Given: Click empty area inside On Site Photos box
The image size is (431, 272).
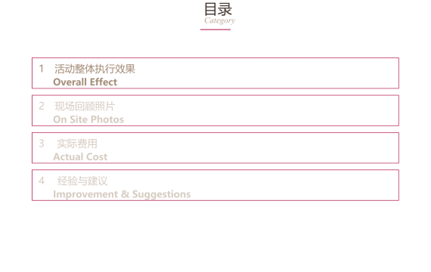Looking at the screenshot, I should (x=261, y=110).
